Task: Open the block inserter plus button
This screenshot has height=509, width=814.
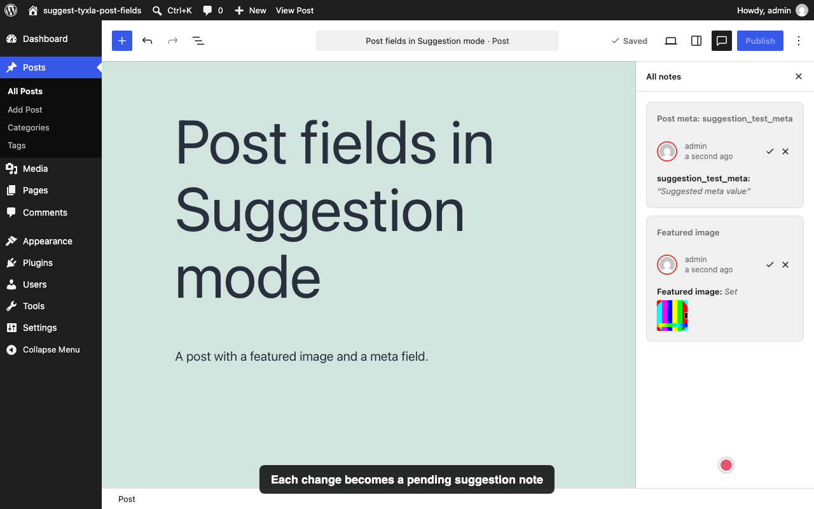Action: (x=122, y=41)
